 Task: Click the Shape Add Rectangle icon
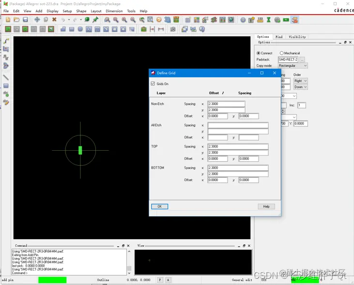[x=72, y=29]
